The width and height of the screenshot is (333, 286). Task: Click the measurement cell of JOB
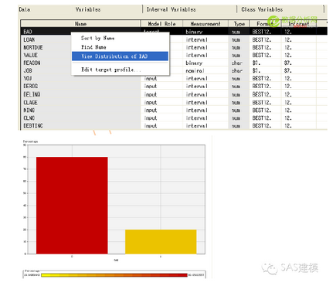point(206,70)
